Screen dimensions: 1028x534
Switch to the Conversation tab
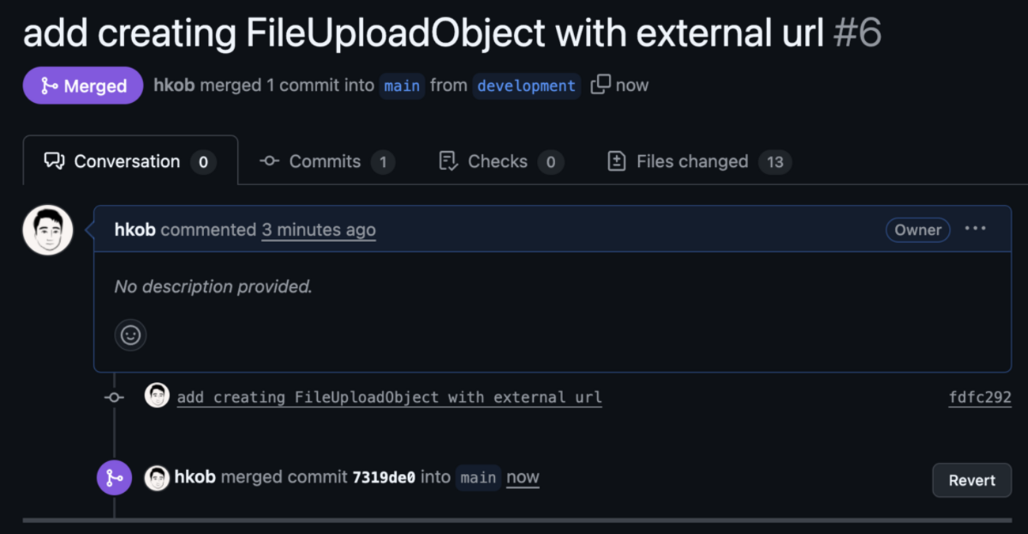(130, 161)
